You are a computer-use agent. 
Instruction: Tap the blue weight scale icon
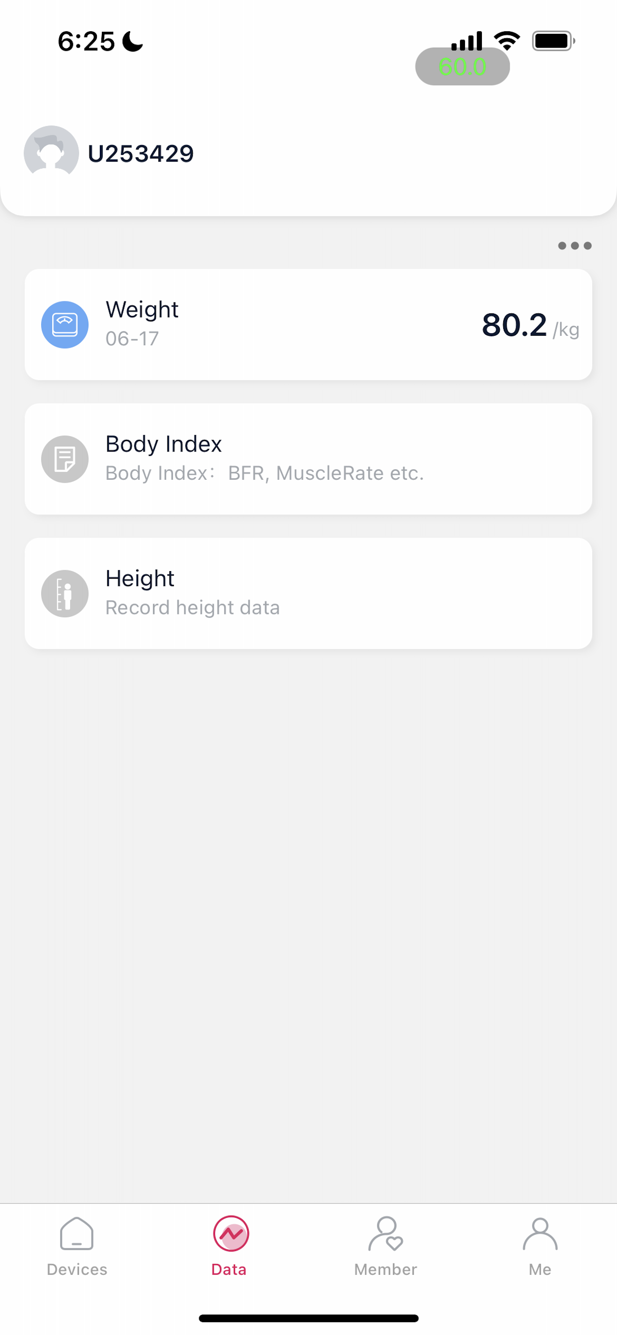point(65,325)
